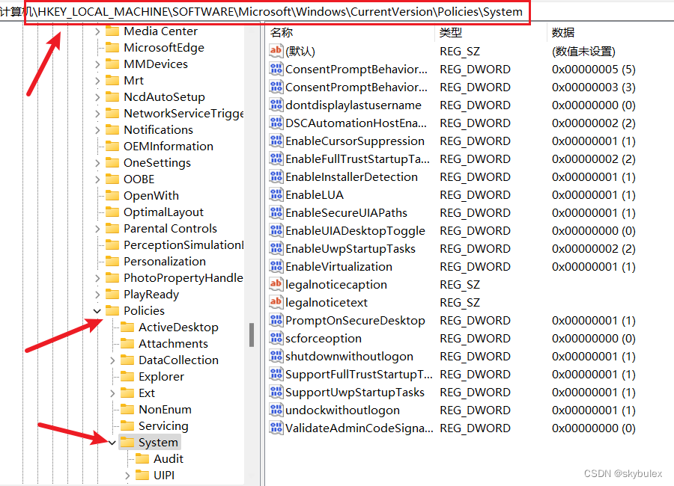Click the Audit folder icon
Screen dimensions: 674x486
(x=142, y=458)
